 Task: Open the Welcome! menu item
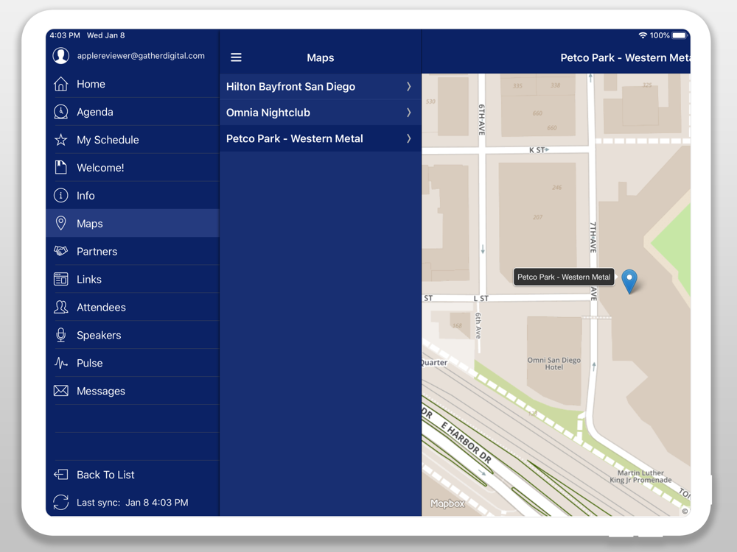pyautogui.click(x=133, y=168)
